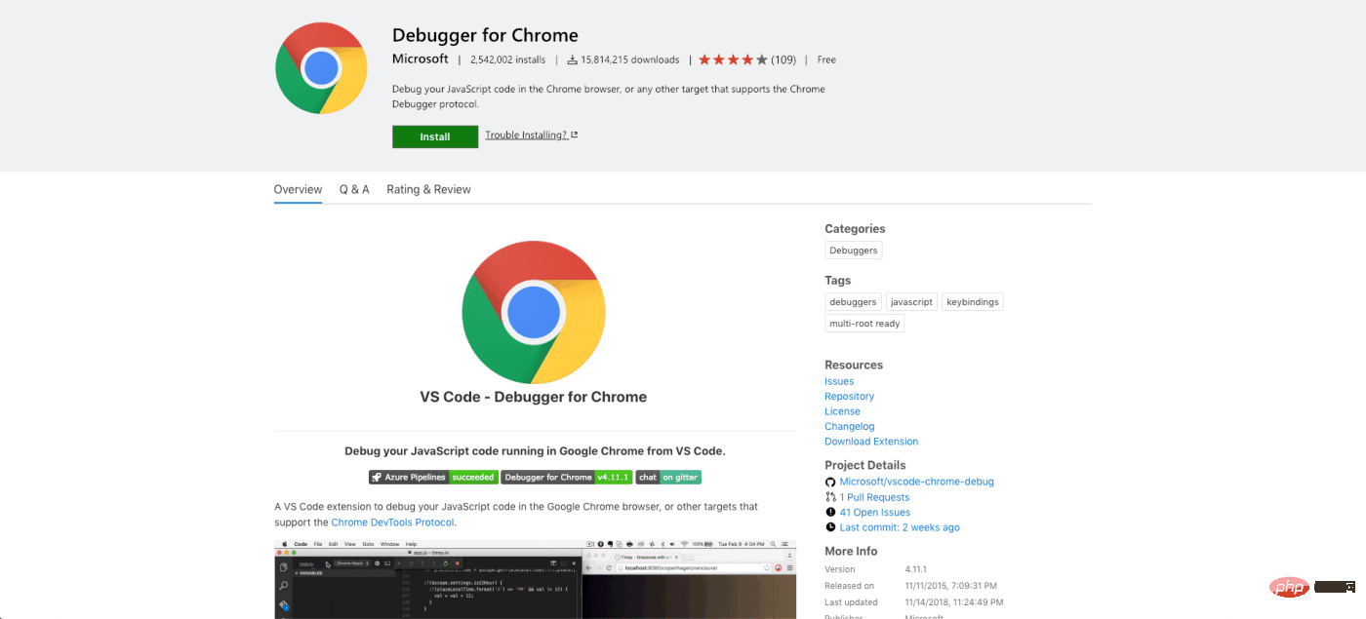
Task: Open the Trouble Installing? help link
Action: pos(527,135)
